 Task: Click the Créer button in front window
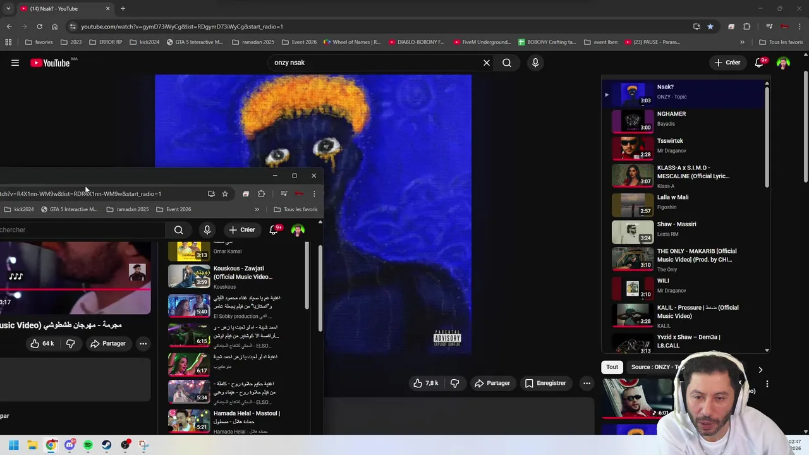click(242, 230)
